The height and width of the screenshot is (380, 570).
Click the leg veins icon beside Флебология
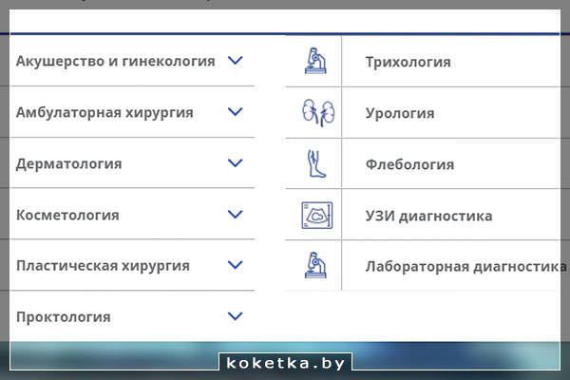[316, 163]
